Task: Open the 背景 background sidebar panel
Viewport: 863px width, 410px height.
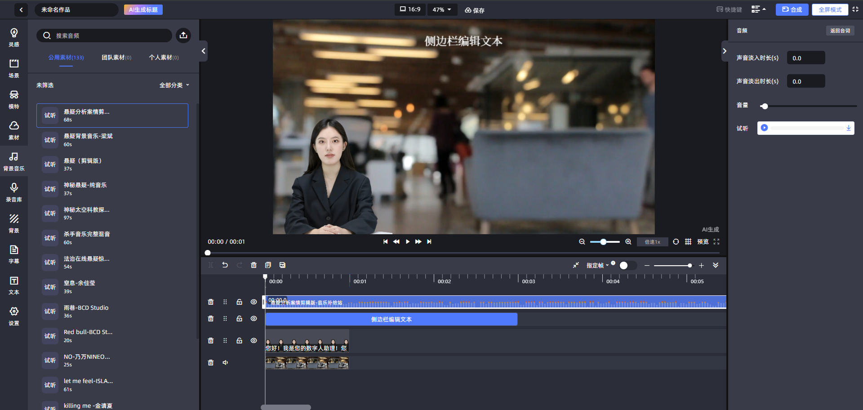Action: pos(14,223)
